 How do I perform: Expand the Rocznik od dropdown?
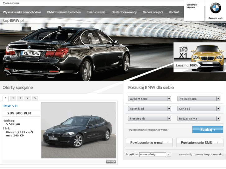[x=150, y=109]
